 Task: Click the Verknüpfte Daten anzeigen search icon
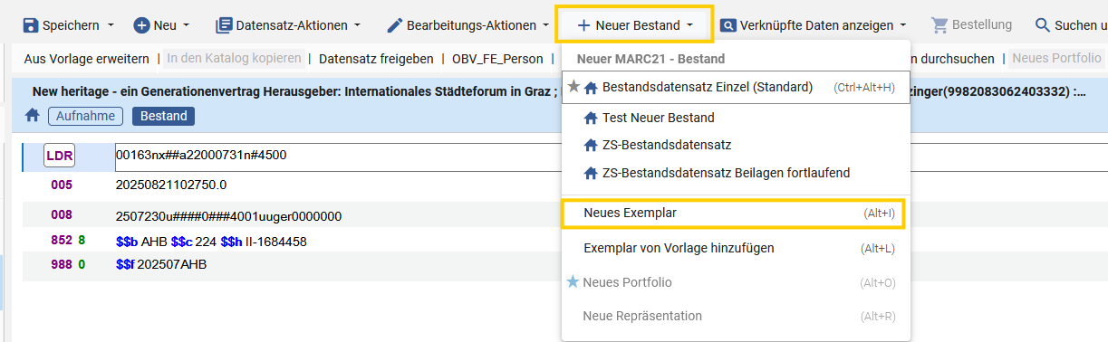727,25
